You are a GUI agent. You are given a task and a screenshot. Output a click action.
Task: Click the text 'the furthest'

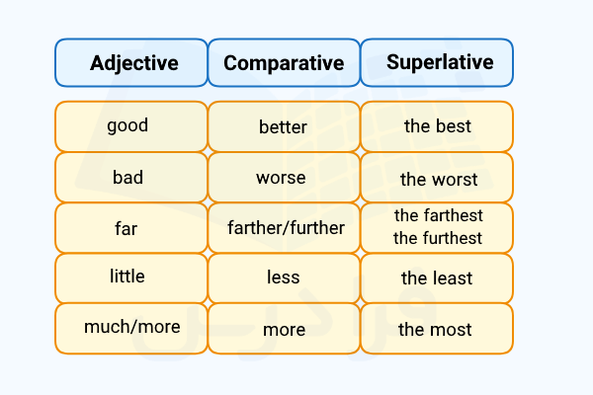coord(438,239)
